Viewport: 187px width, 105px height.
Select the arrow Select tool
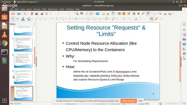13,19
